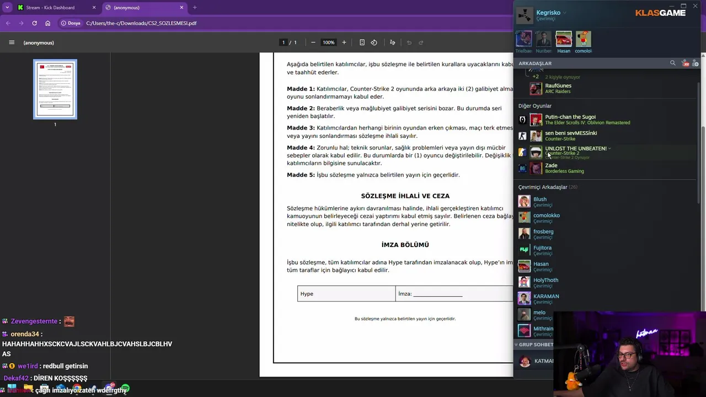This screenshot has width=706, height=397.
Task: Open the browser tab search dropdown arrow
Action: click(x=7, y=7)
